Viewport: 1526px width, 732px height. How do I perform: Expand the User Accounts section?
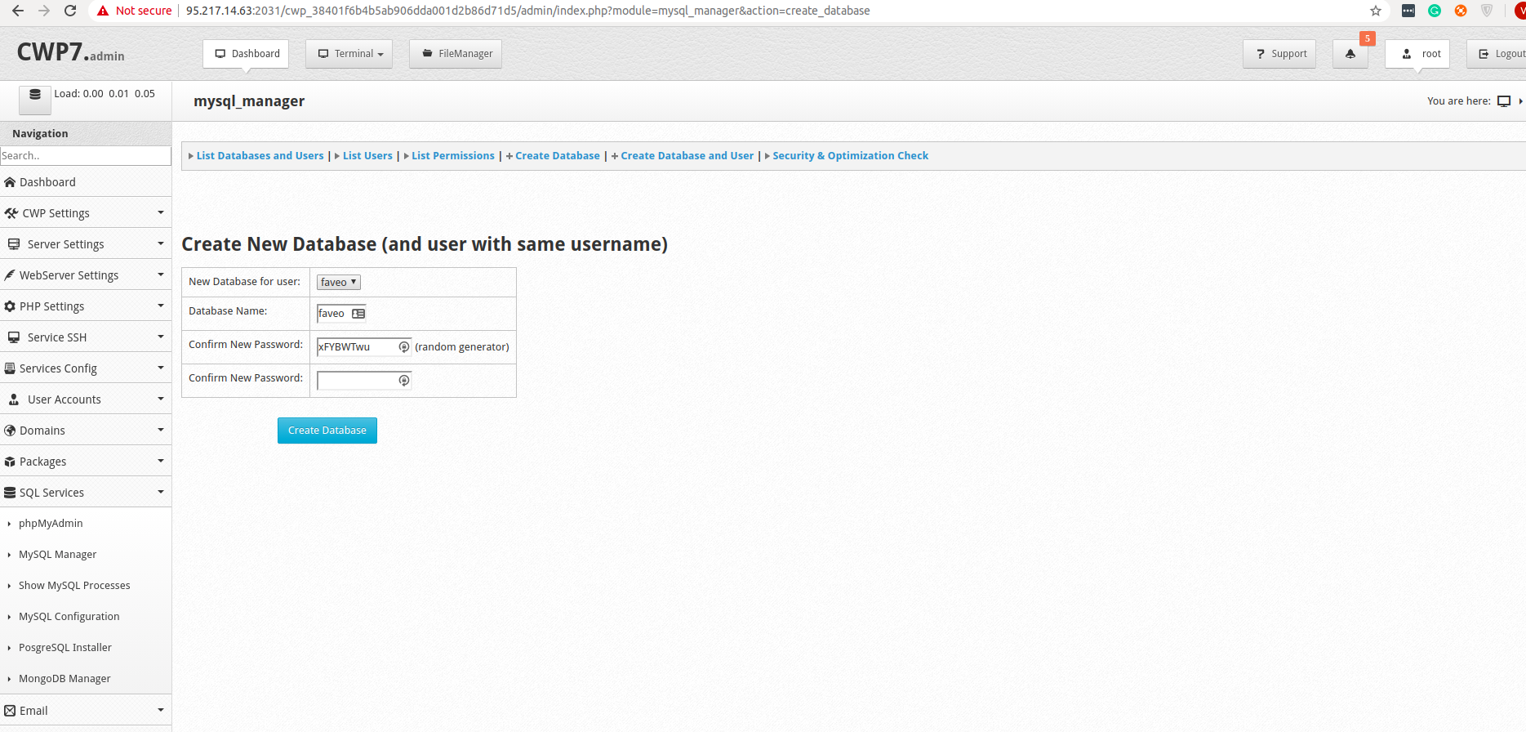[85, 399]
